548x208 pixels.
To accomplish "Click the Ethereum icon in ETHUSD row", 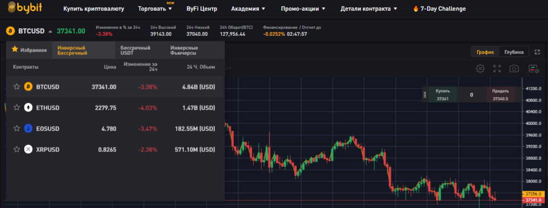I will (x=28, y=108).
